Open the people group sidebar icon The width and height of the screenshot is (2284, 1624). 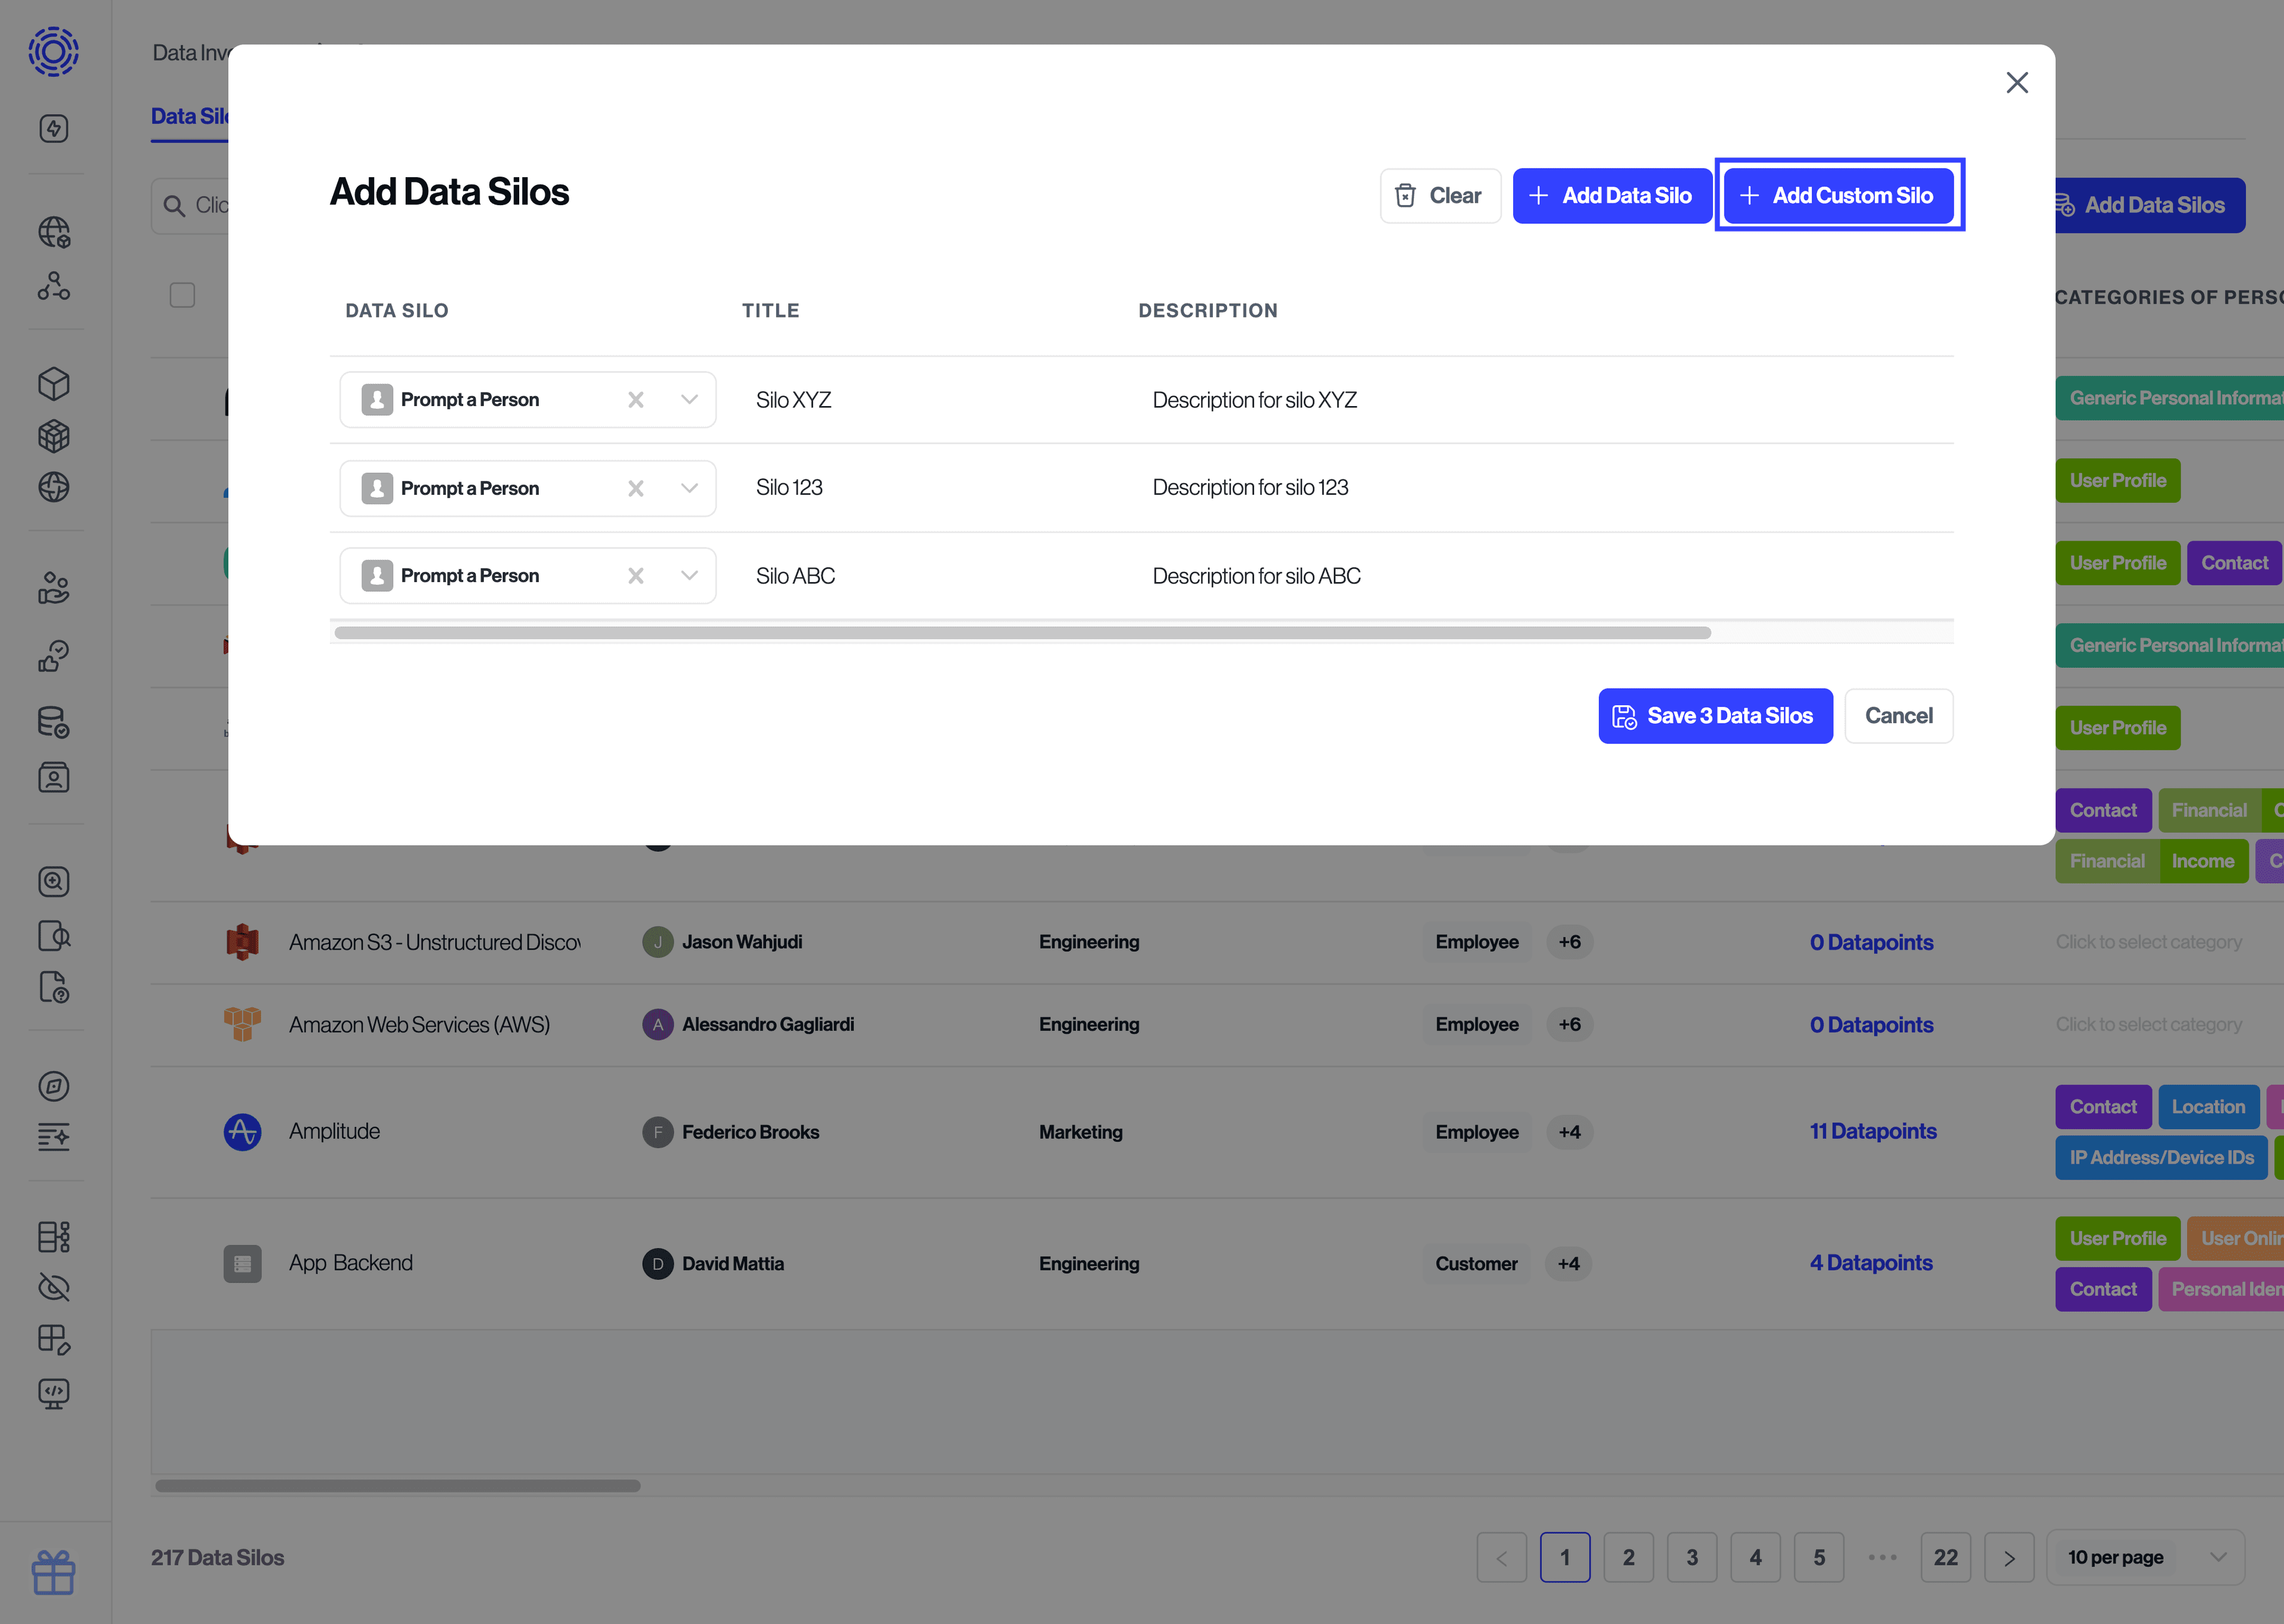(54, 588)
